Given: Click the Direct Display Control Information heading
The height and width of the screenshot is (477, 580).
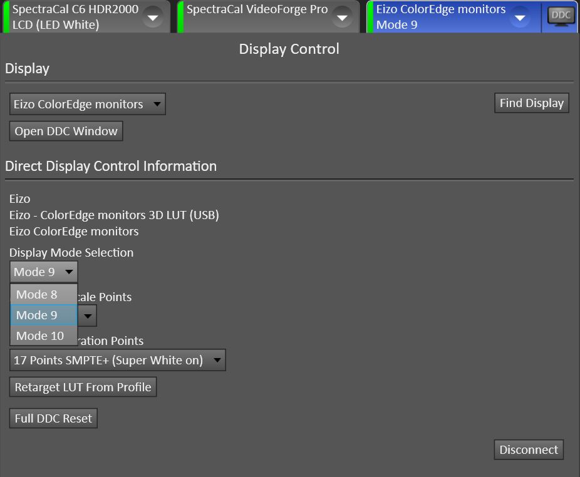Looking at the screenshot, I should click(111, 167).
